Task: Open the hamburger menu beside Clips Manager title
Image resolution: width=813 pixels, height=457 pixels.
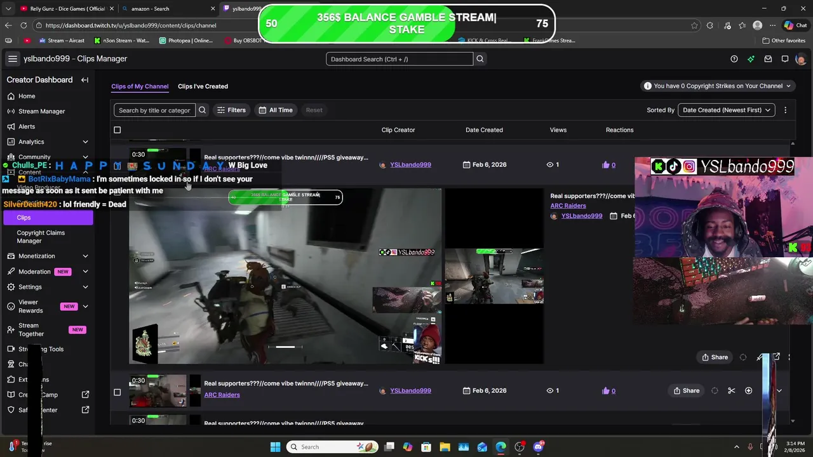Action: pos(12,59)
